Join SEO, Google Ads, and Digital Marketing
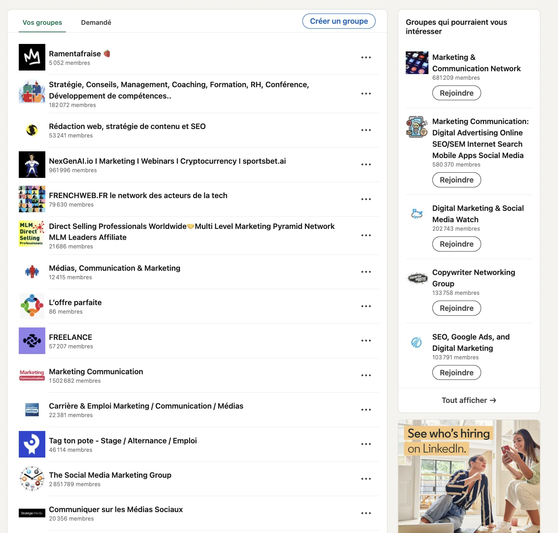The width and height of the screenshot is (558, 533). click(x=456, y=372)
